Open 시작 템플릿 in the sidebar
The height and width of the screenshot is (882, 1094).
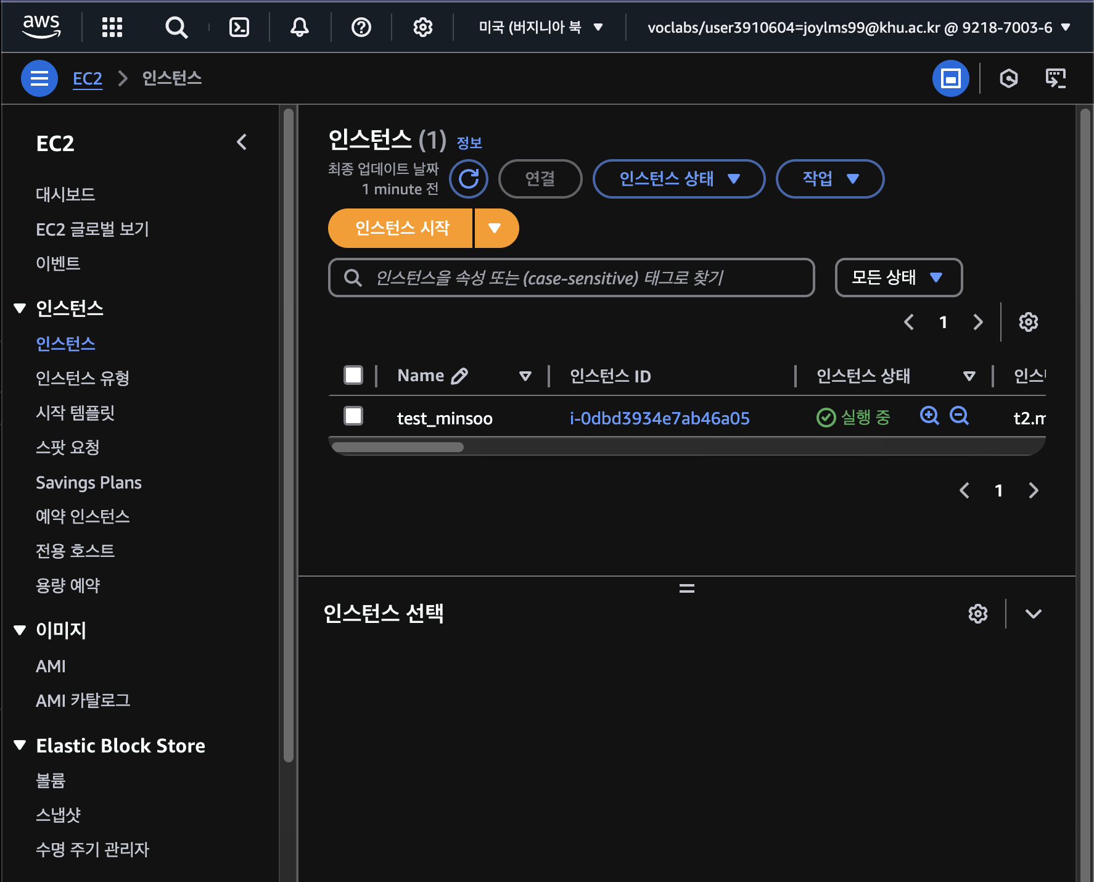coord(75,413)
